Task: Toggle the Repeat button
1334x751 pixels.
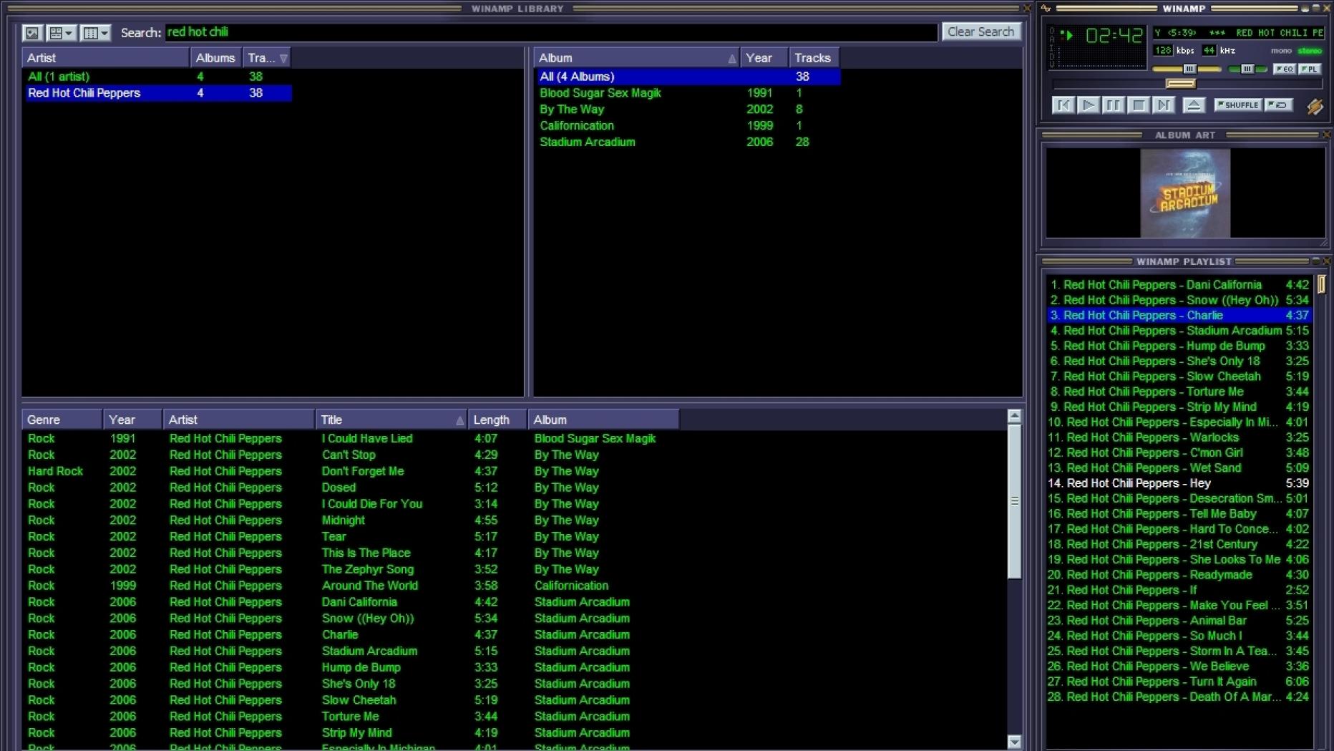Action: click(x=1279, y=105)
